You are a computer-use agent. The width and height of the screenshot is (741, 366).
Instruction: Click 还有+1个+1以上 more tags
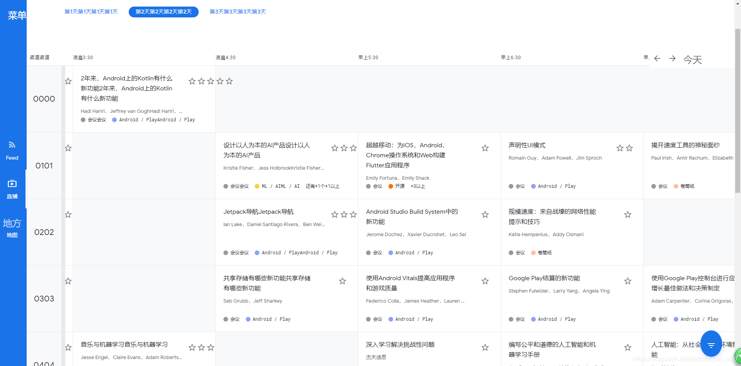coord(323,186)
